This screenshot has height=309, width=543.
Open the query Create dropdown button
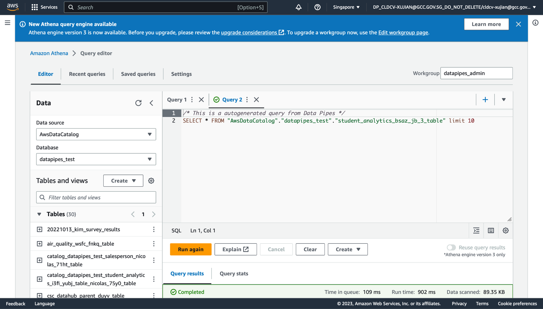click(348, 249)
